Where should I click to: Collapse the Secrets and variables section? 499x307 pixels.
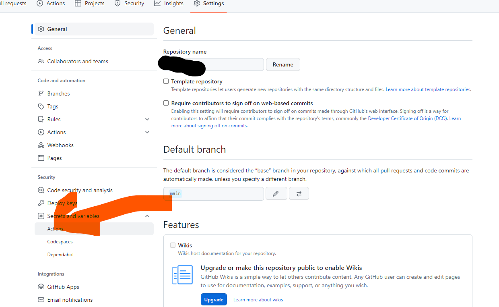(147, 216)
